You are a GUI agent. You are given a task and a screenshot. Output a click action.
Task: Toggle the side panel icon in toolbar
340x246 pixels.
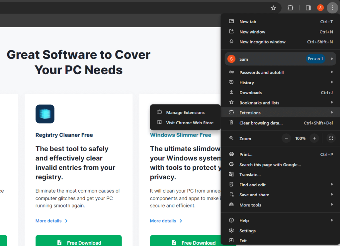tap(308, 8)
